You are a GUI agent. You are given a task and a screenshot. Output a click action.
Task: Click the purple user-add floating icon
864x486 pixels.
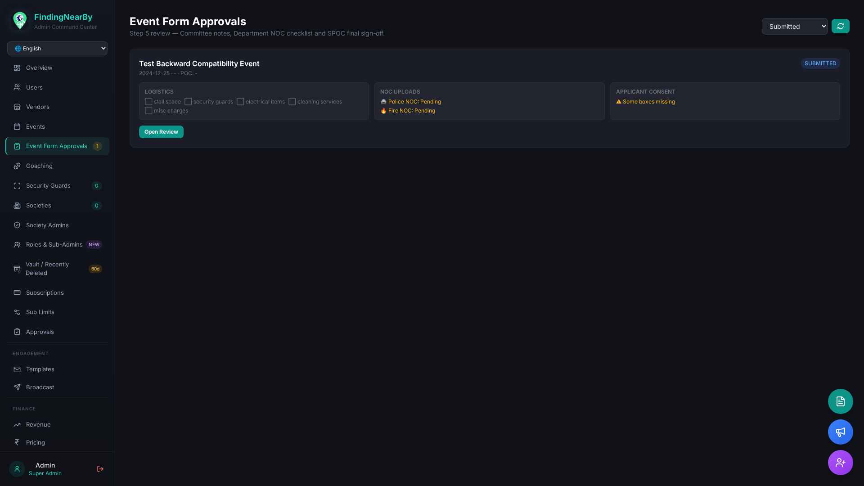point(840,462)
